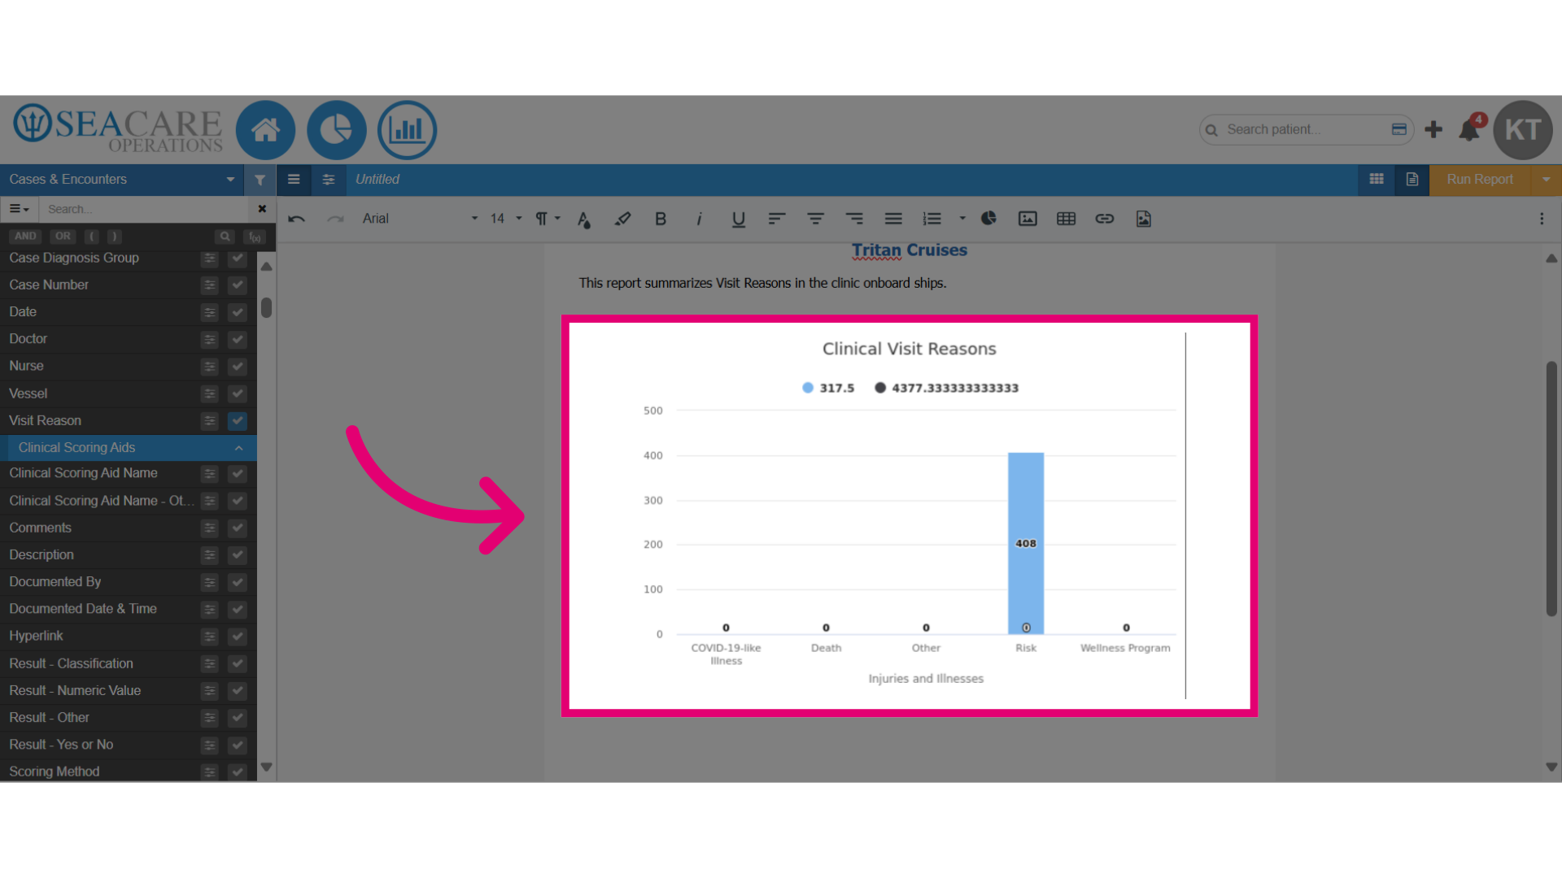The height and width of the screenshot is (878, 1562).
Task: Center align text
Action: [815, 219]
